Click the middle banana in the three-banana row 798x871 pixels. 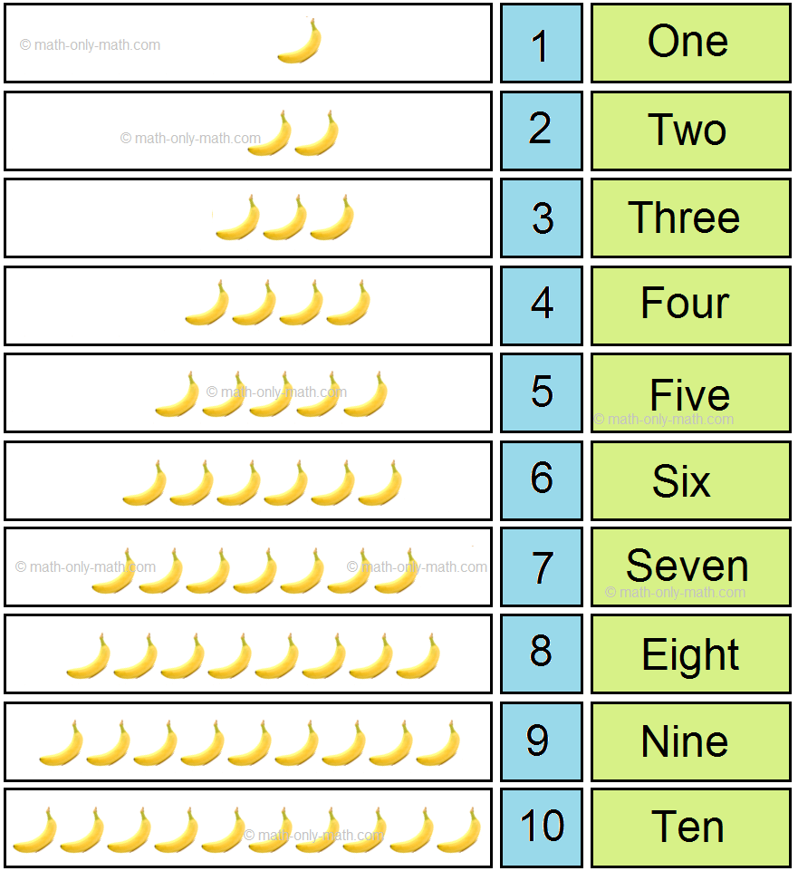point(284,218)
